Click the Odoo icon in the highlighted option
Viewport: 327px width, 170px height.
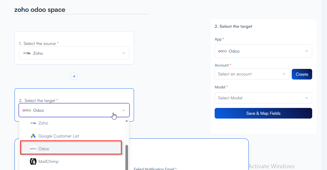(x=33, y=149)
